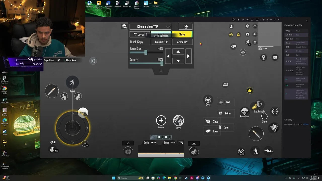Open the Classic Mode TPP dropdown

(x=150, y=27)
